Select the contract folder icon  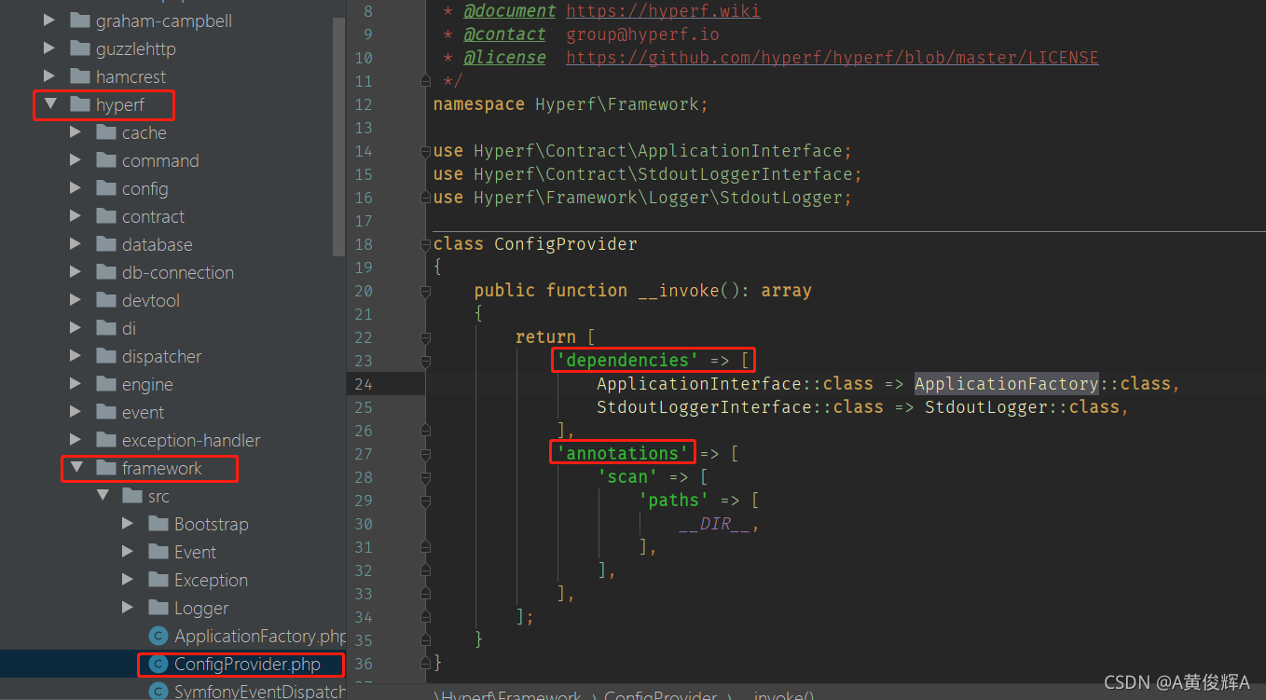pos(105,216)
